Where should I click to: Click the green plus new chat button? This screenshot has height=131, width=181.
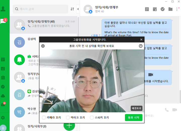click(69, 125)
